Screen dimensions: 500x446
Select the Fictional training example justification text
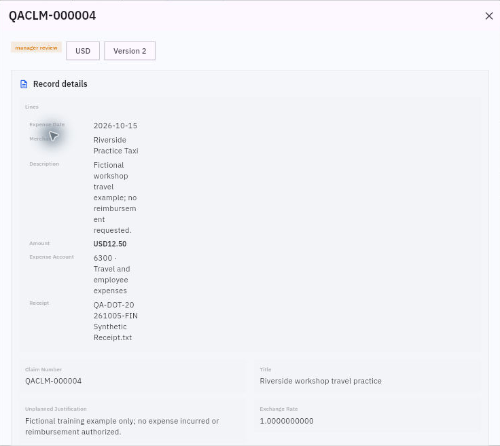pyautogui.click(x=122, y=426)
